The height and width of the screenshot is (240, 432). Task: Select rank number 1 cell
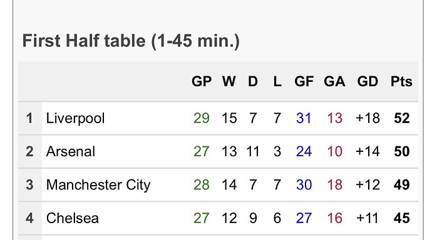30,118
